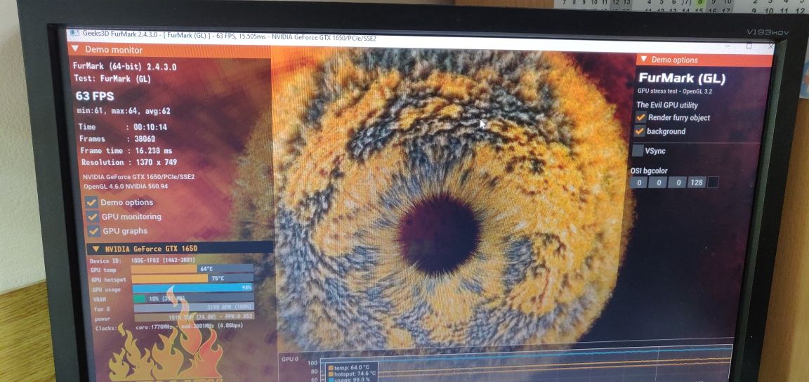The height and width of the screenshot is (382, 809).
Task: Minimize the FurMark window
Action: point(728,46)
